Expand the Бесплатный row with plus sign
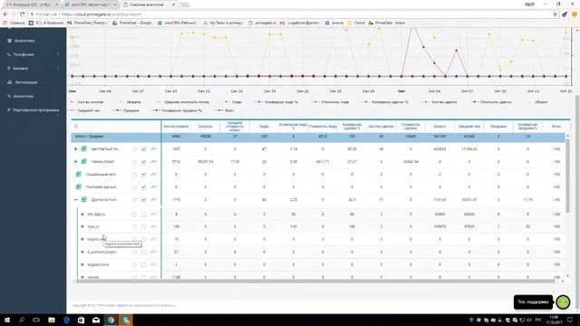 pyautogui.click(x=75, y=149)
